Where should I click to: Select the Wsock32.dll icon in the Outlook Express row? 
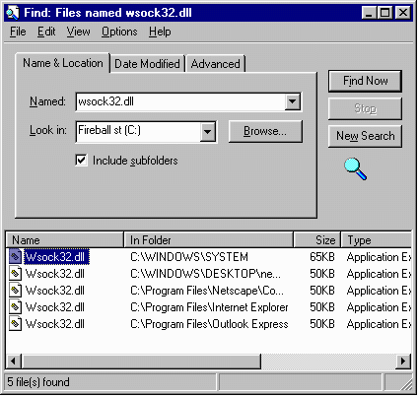[15, 324]
